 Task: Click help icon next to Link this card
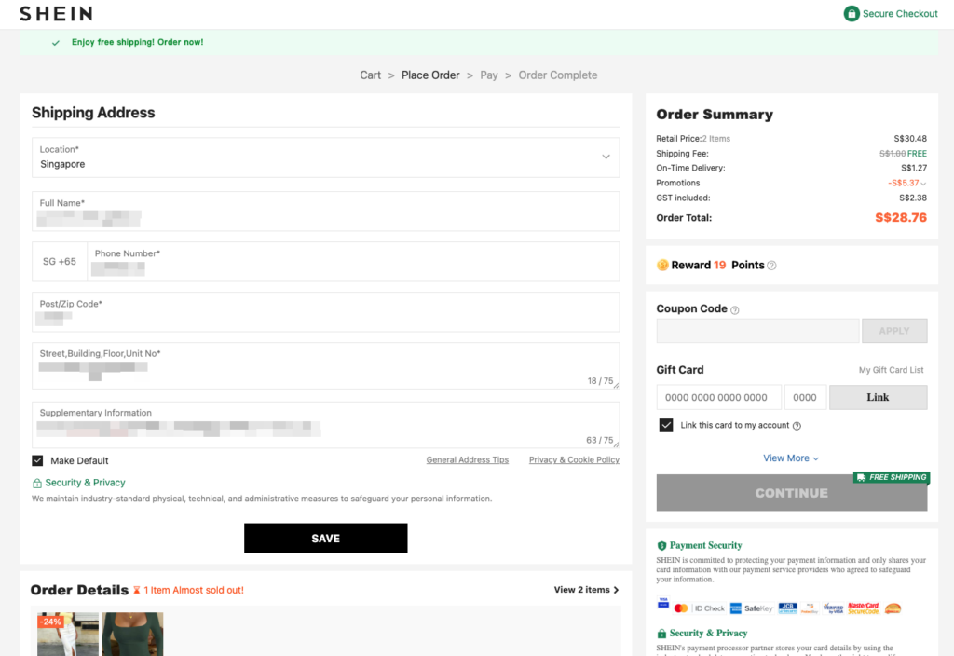point(797,426)
